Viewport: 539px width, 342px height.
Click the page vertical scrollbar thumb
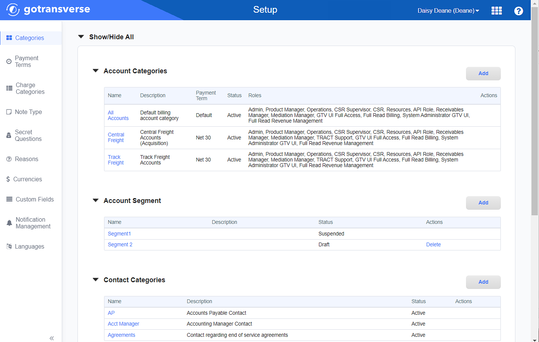pos(535,111)
